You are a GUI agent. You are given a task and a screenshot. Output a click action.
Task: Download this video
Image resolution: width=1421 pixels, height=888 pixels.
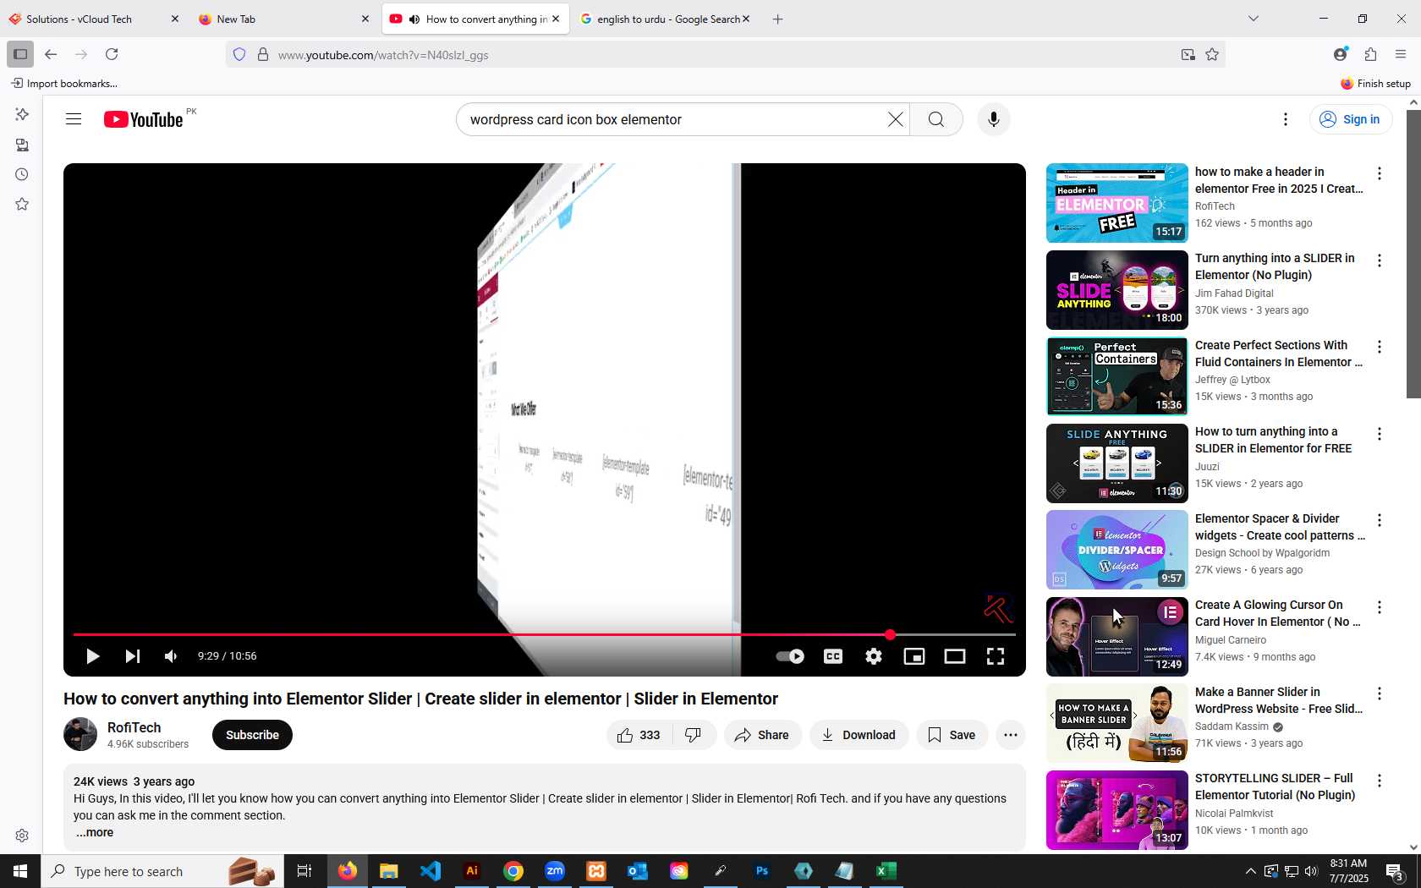click(x=859, y=735)
